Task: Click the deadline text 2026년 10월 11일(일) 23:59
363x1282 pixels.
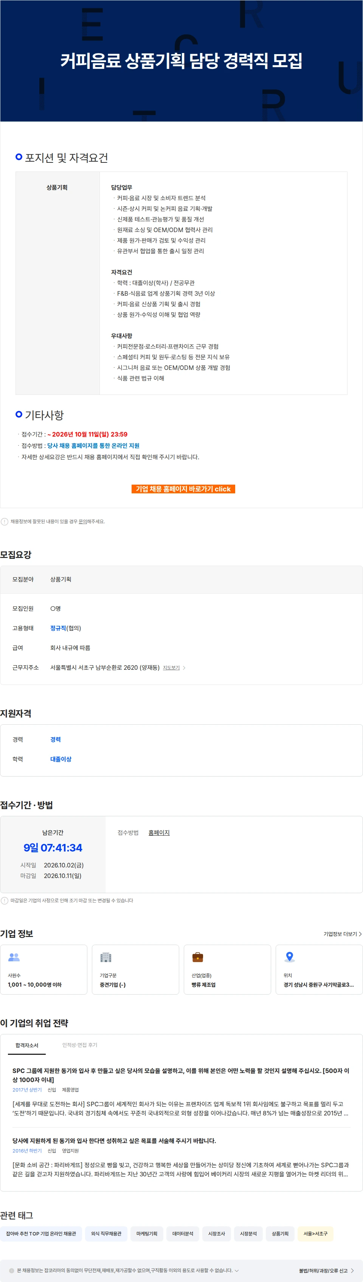Action: point(90,435)
